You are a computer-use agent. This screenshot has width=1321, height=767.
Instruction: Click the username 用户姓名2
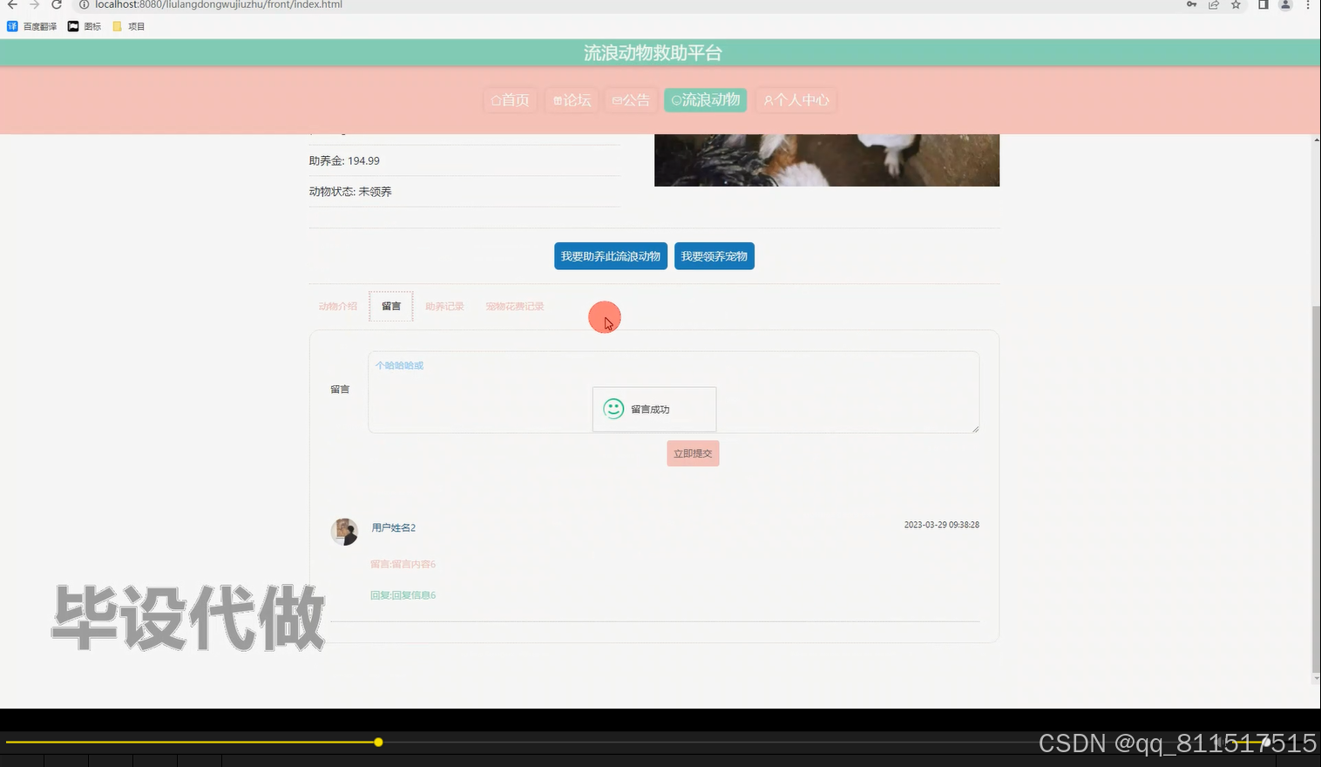click(394, 528)
